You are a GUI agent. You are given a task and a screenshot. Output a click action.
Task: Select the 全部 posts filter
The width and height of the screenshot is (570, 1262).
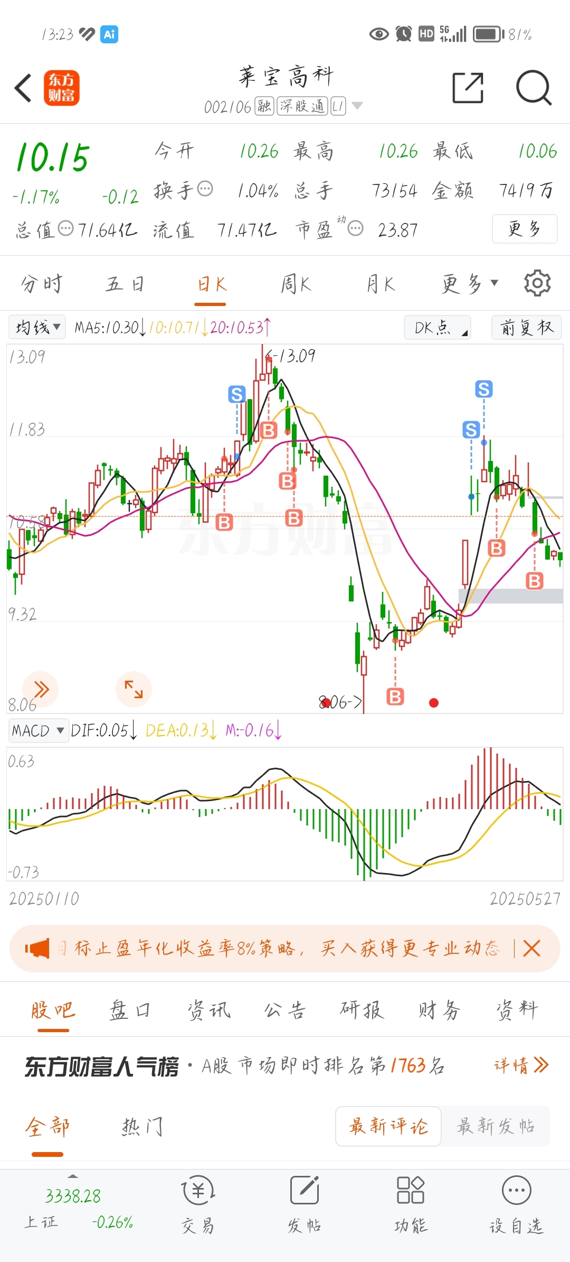tap(47, 1127)
